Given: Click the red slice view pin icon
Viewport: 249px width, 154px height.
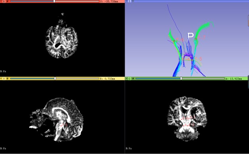Looking at the screenshot, I should [x=1, y=1].
